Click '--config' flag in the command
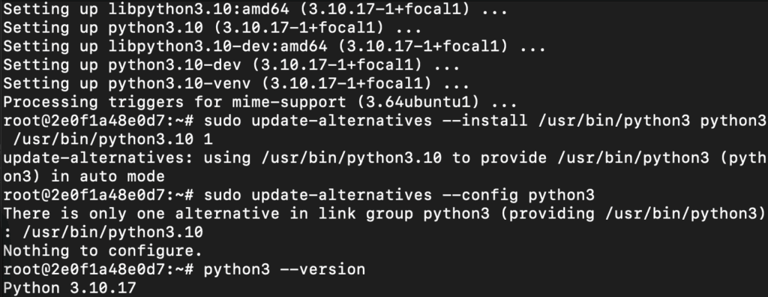The height and width of the screenshot is (297, 768). (x=480, y=195)
